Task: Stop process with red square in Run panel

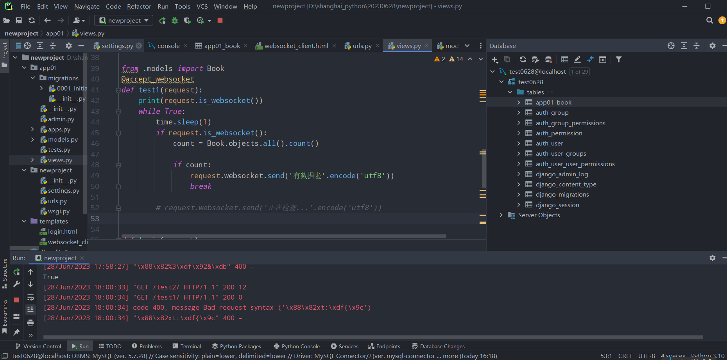Action: coord(16,300)
